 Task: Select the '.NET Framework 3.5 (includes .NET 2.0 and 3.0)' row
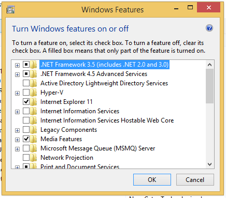(x=104, y=65)
